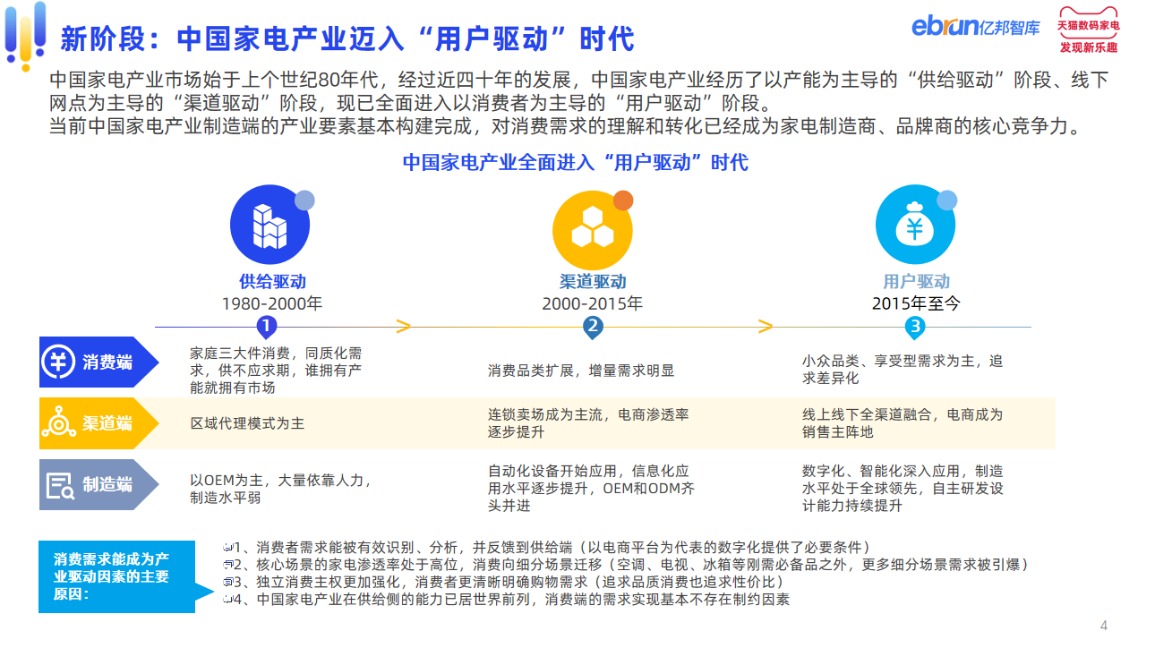Click timeline marker number 3

pyautogui.click(x=914, y=327)
